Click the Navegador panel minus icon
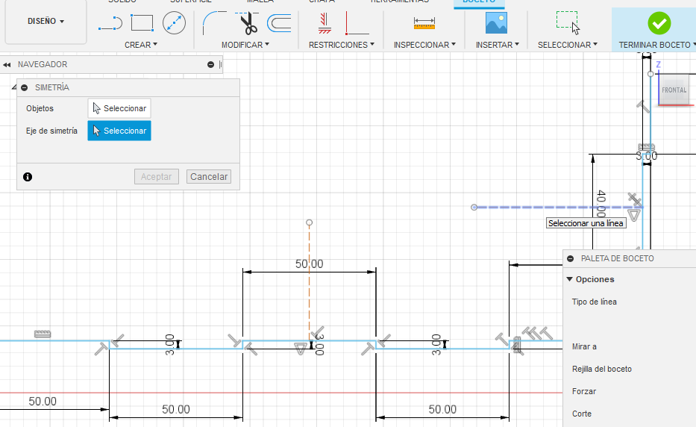Image resolution: width=696 pixels, height=427 pixels. click(211, 65)
